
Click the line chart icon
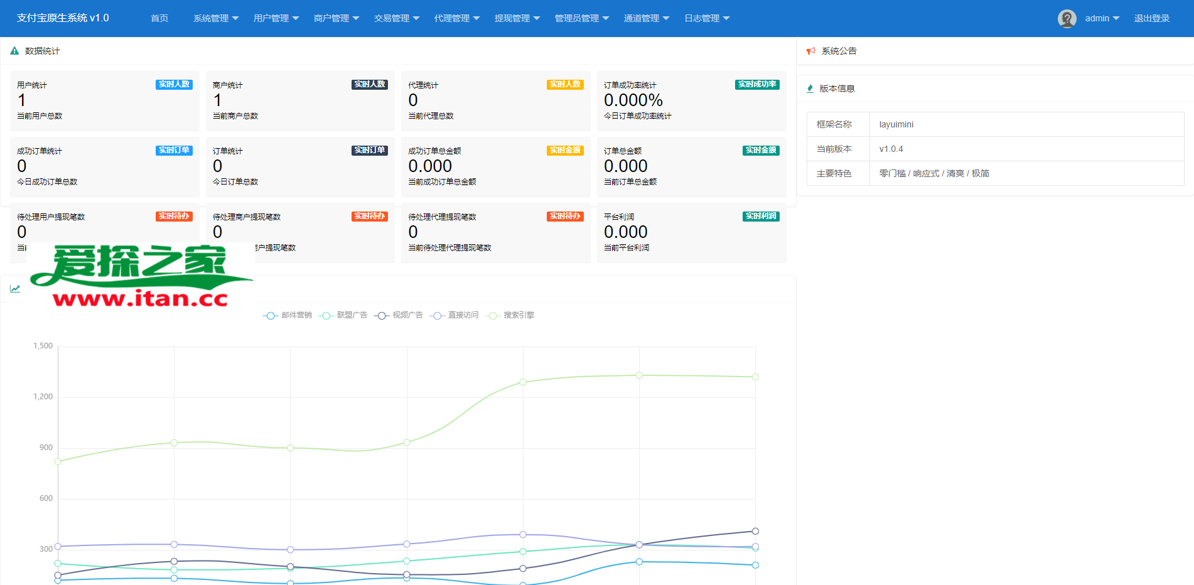[15, 289]
